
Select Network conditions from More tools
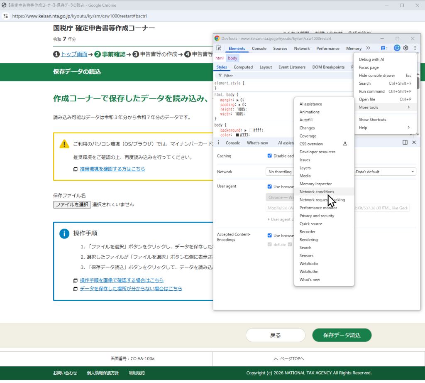[317, 192]
